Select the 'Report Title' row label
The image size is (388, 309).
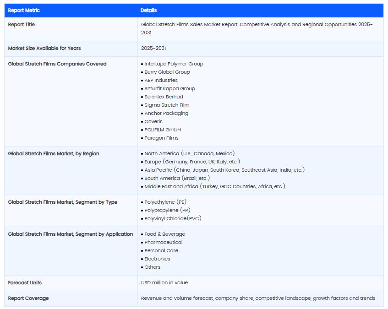[x=21, y=24]
